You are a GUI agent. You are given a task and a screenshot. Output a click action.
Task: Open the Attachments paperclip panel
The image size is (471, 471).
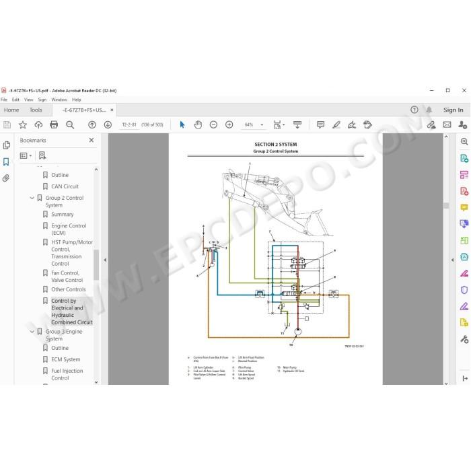(6, 178)
